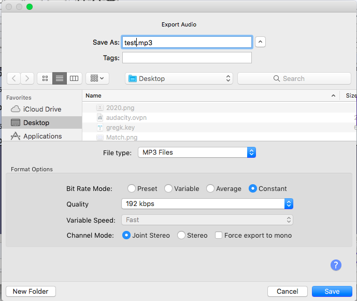Click the Applications sidebar icon
This screenshot has height=301, width=357.
16,136
